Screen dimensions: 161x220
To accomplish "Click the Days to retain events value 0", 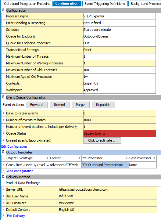I will coord(120,113).
